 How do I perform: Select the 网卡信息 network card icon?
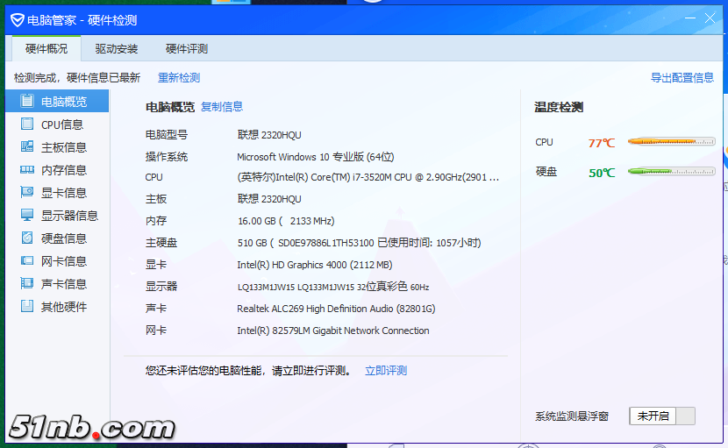click(x=27, y=261)
